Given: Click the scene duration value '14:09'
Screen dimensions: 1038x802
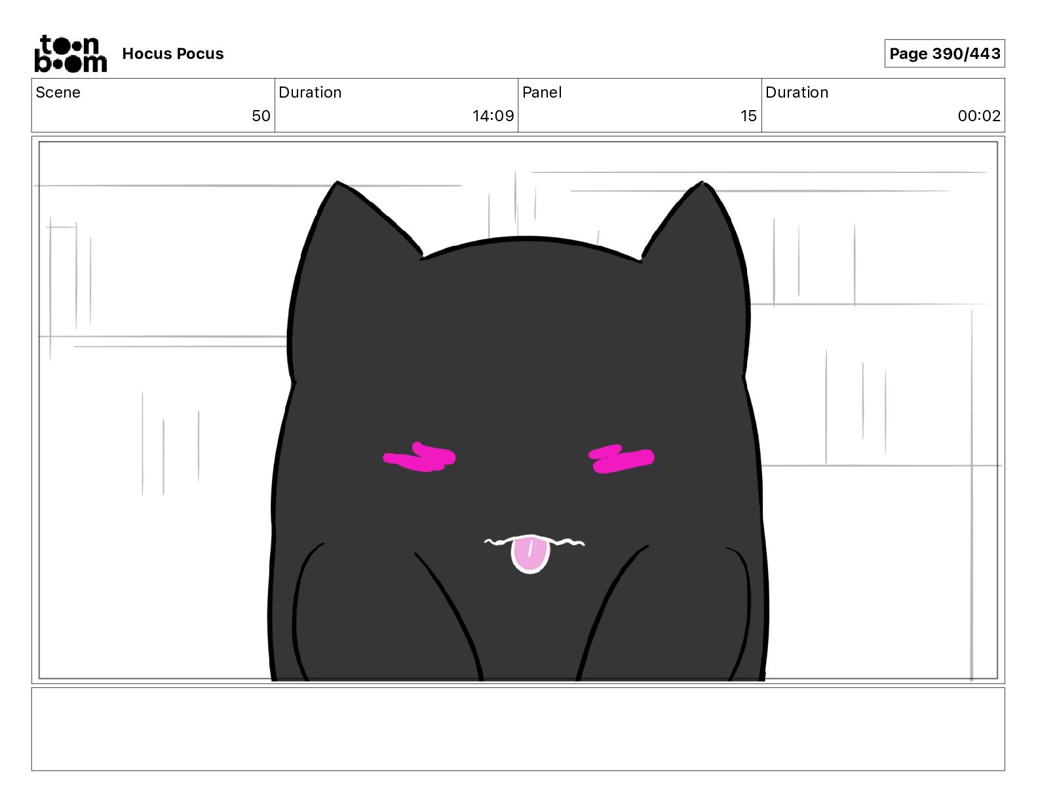Looking at the screenshot, I should 493,116.
